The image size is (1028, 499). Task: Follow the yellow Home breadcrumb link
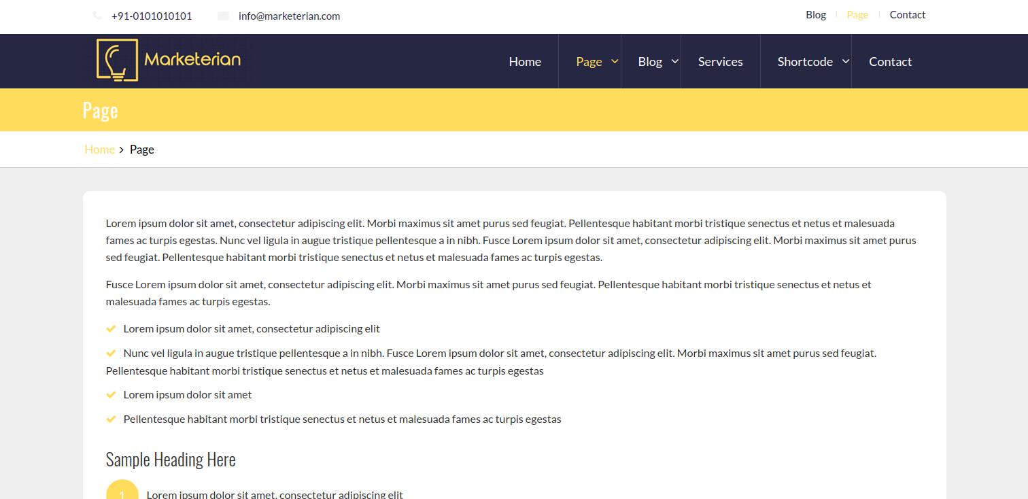point(99,150)
